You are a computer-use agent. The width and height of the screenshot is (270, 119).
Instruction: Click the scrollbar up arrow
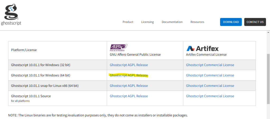(x=268, y=32)
